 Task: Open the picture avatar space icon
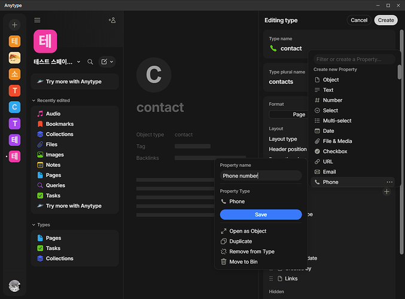coord(14,57)
